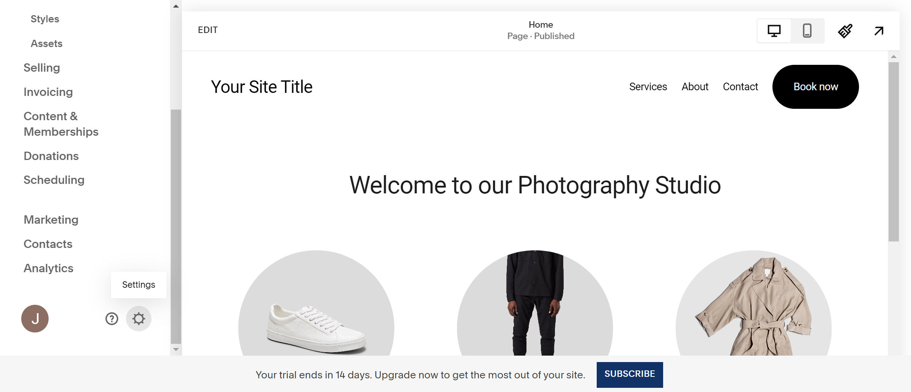Click the expand preview arrow icon

pos(879,31)
